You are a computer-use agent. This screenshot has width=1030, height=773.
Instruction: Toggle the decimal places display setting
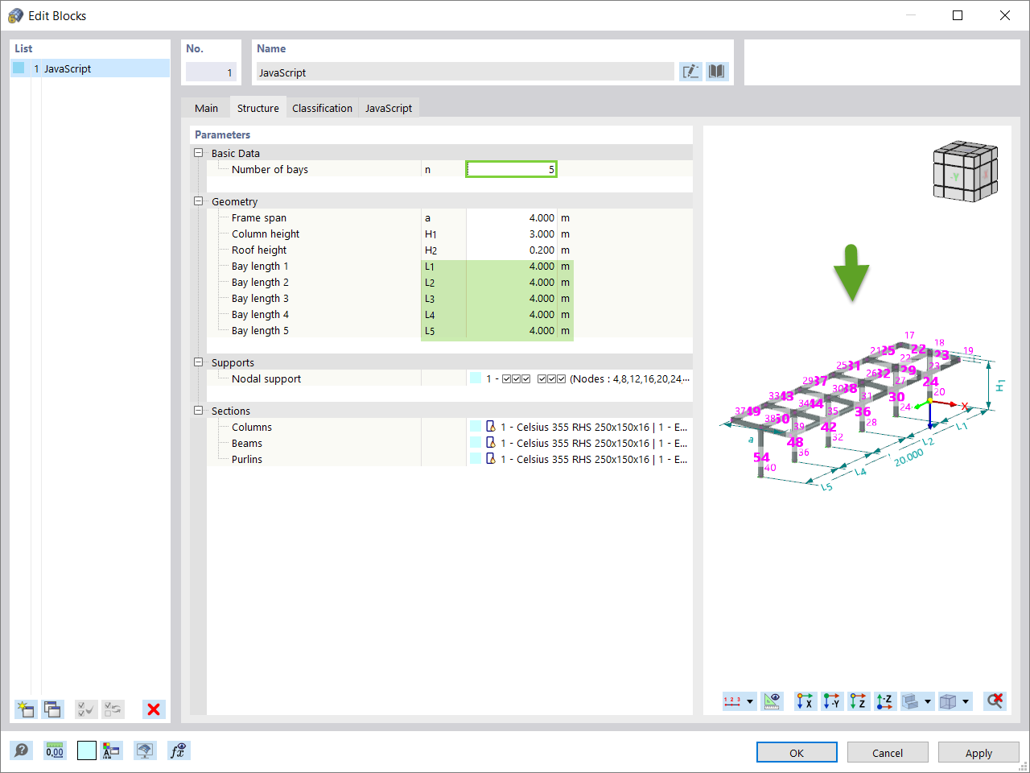54,750
